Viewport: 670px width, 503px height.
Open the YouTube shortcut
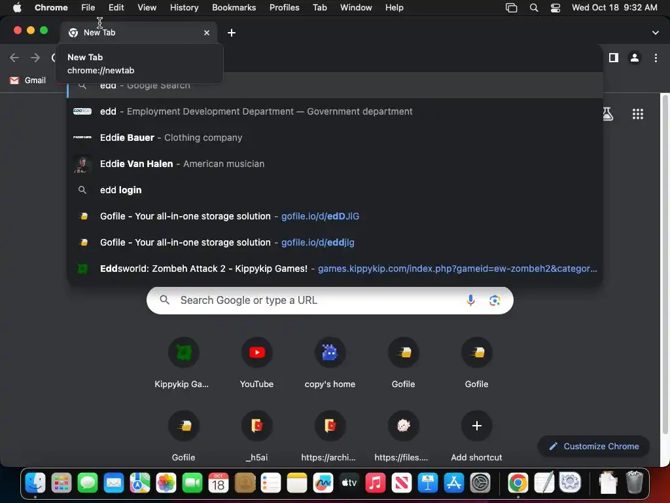pos(256,363)
